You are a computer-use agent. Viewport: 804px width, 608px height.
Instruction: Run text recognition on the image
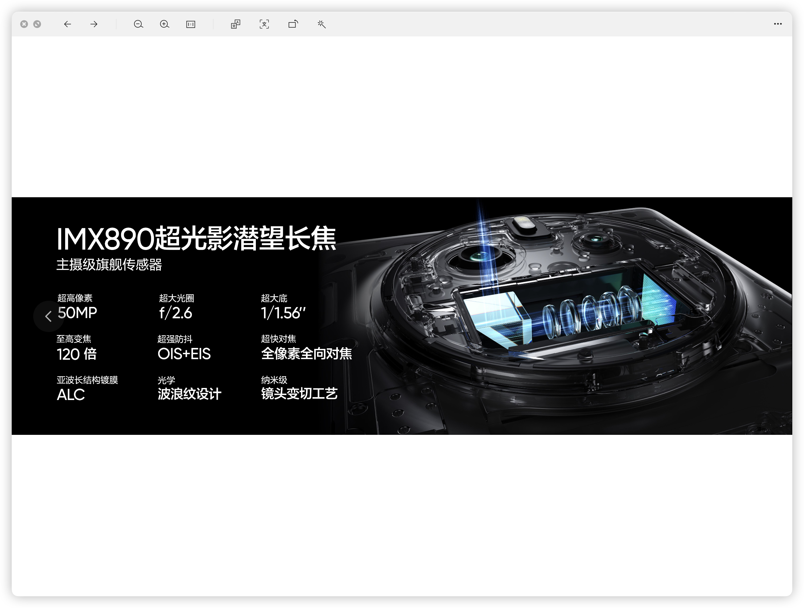[264, 24]
